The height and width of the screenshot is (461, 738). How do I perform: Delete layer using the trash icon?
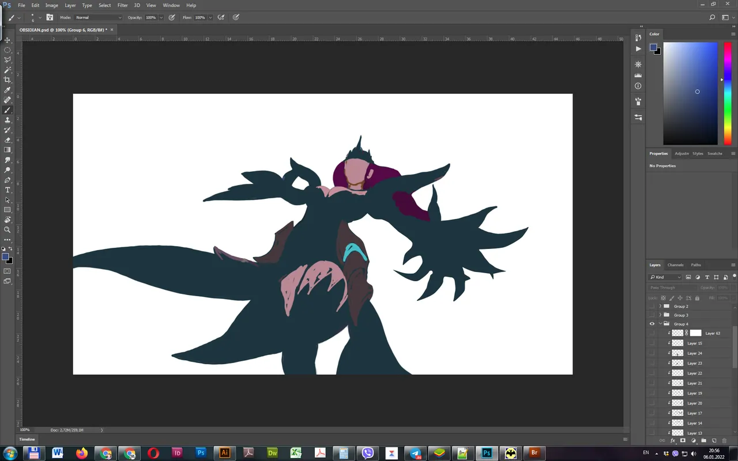(724, 441)
